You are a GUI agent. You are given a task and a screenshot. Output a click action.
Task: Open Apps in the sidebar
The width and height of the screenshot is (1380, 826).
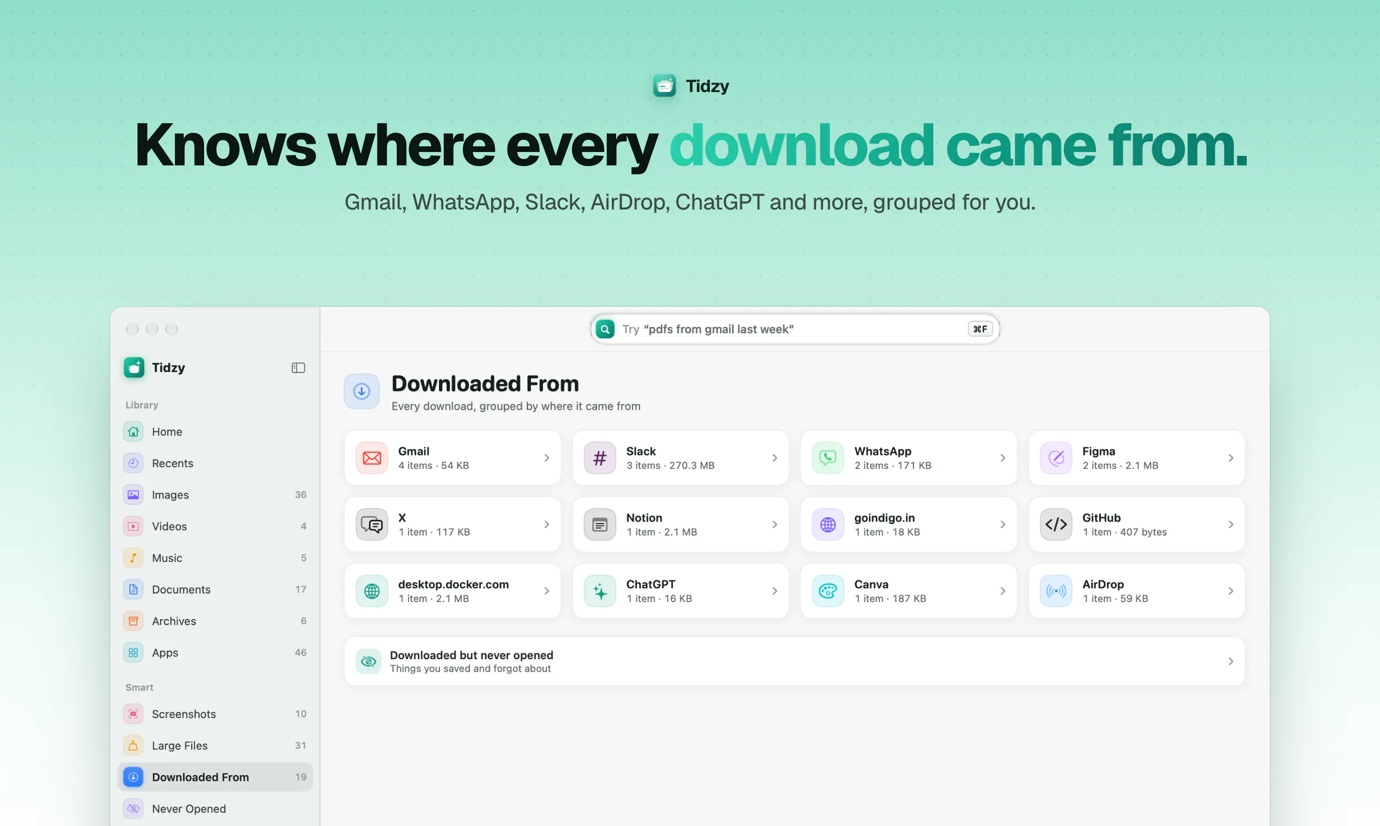tap(215, 652)
